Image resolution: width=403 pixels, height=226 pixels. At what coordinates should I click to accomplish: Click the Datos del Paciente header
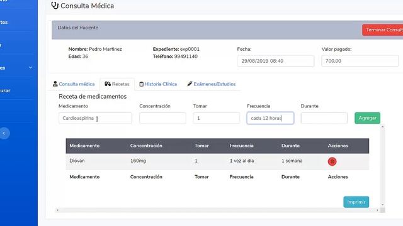pyautogui.click(x=77, y=28)
